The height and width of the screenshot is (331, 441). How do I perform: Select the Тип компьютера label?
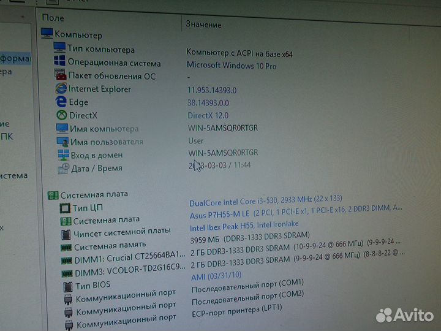coord(101,49)
